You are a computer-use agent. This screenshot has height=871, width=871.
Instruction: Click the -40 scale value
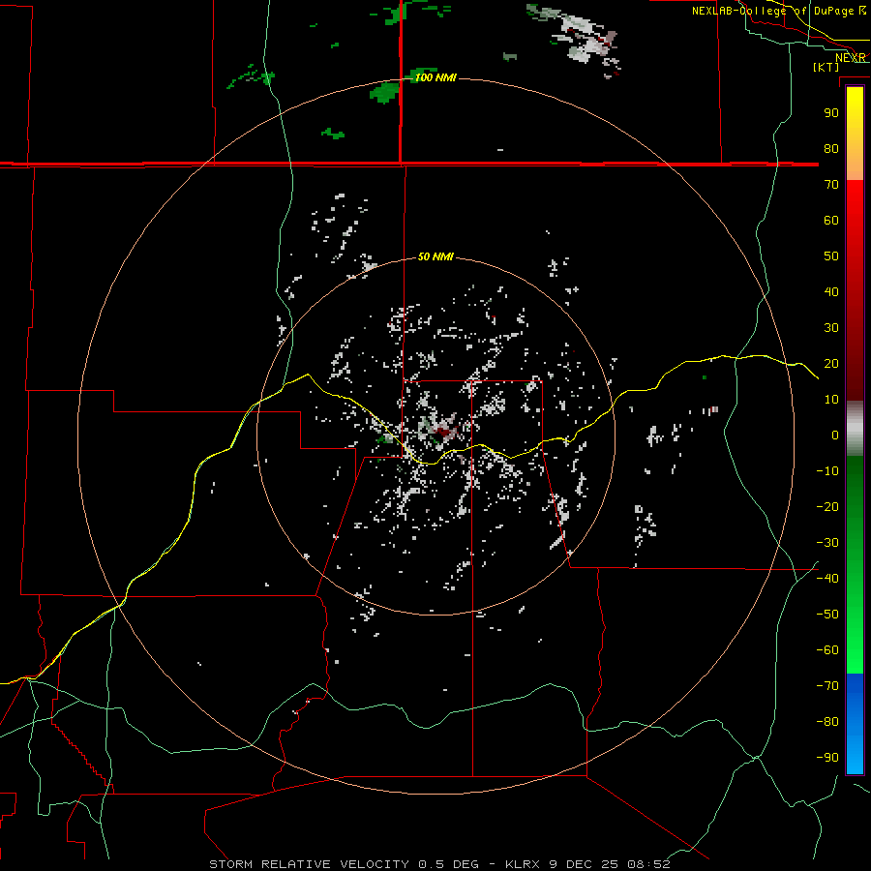click(827, 579)
